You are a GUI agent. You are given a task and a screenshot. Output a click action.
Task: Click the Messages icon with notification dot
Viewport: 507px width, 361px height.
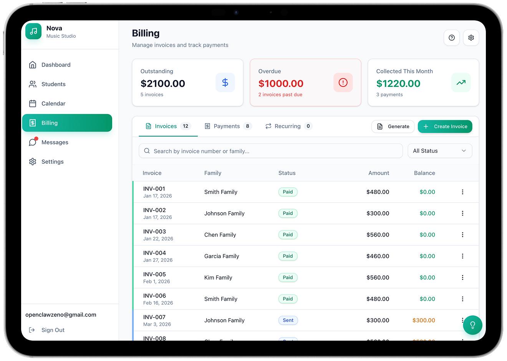(x=33, y=142)
